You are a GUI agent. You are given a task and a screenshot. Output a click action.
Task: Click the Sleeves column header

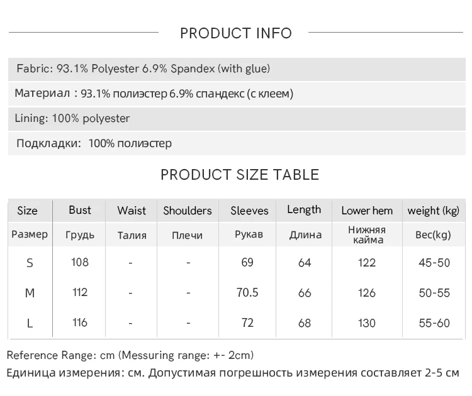coord(249,211)
